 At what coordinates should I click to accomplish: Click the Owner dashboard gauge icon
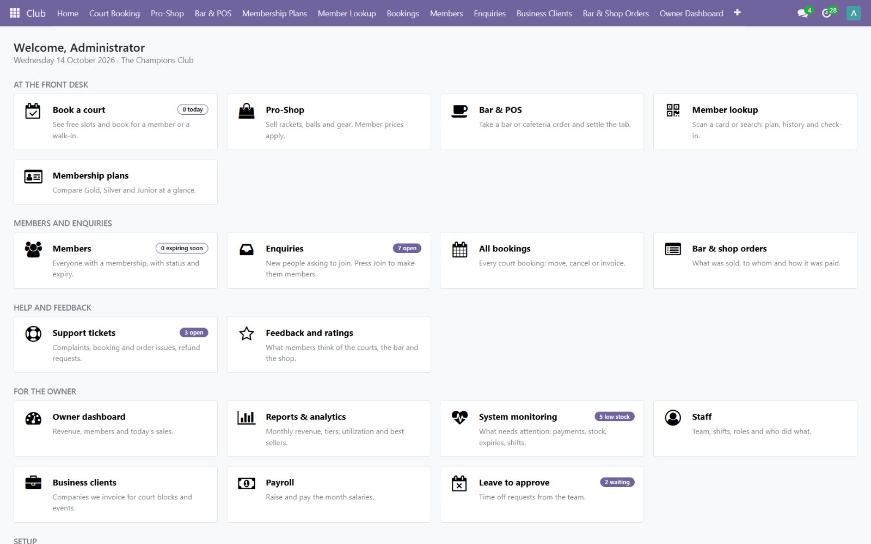pos(33,418)
